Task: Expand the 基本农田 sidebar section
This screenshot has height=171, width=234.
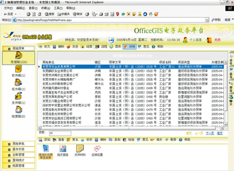Action: (x=19, y=149)
